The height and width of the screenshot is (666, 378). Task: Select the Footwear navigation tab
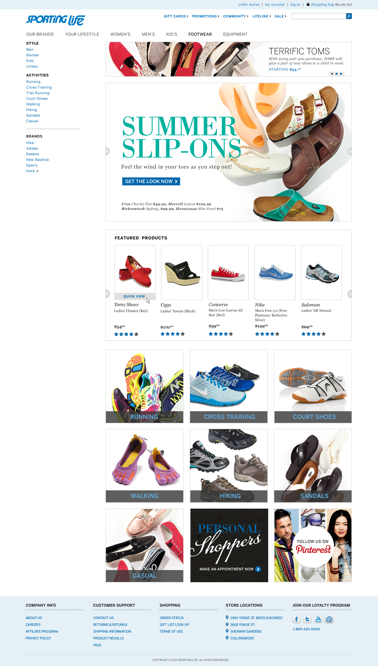click(x=200, y=34)
